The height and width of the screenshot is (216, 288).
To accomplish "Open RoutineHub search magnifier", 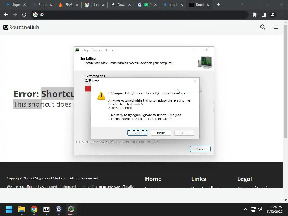I will click(x=263, y=27).
